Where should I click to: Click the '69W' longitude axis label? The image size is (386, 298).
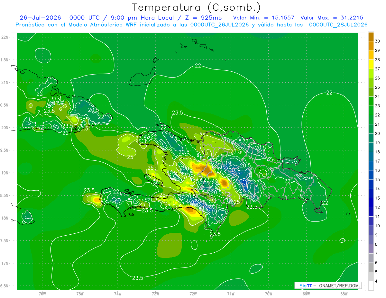coord(306,293)
